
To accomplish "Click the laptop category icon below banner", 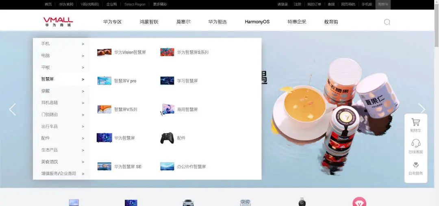I will coord(74,203).
